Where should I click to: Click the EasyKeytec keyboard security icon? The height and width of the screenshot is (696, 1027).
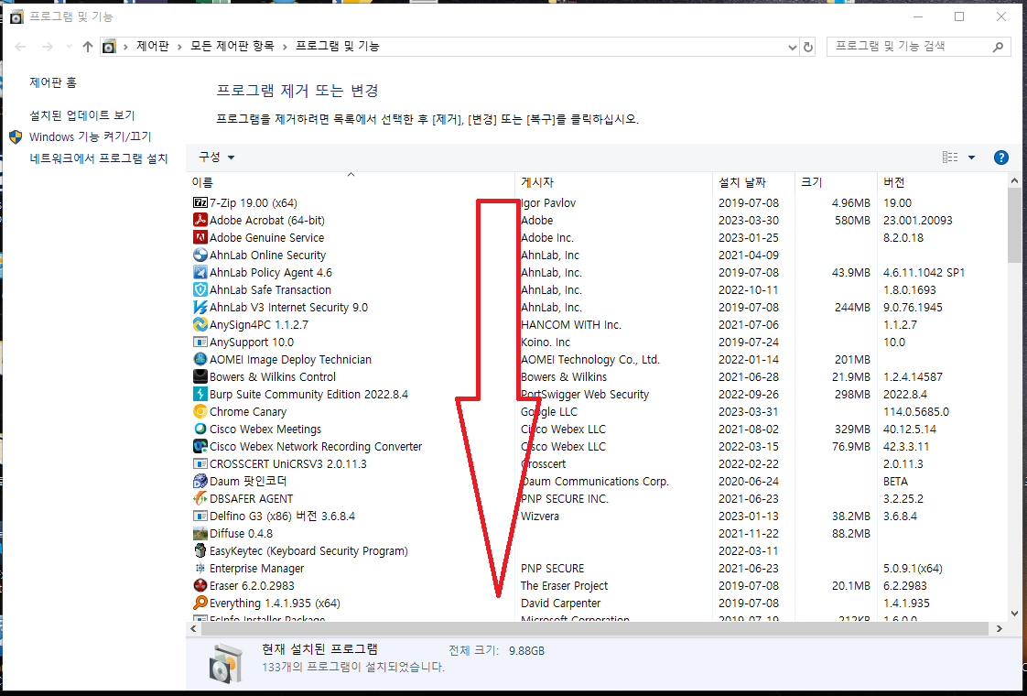200,550
